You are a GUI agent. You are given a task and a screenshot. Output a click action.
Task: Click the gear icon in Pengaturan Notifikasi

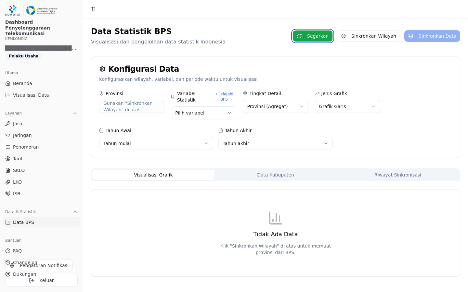(x=12, y=265)
